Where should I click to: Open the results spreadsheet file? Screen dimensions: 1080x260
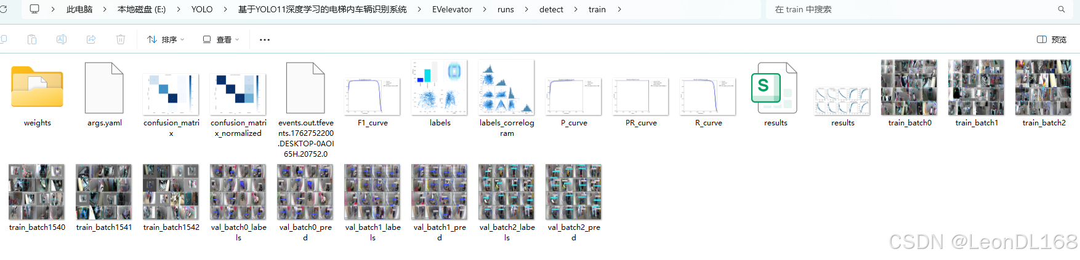[775, 88]
